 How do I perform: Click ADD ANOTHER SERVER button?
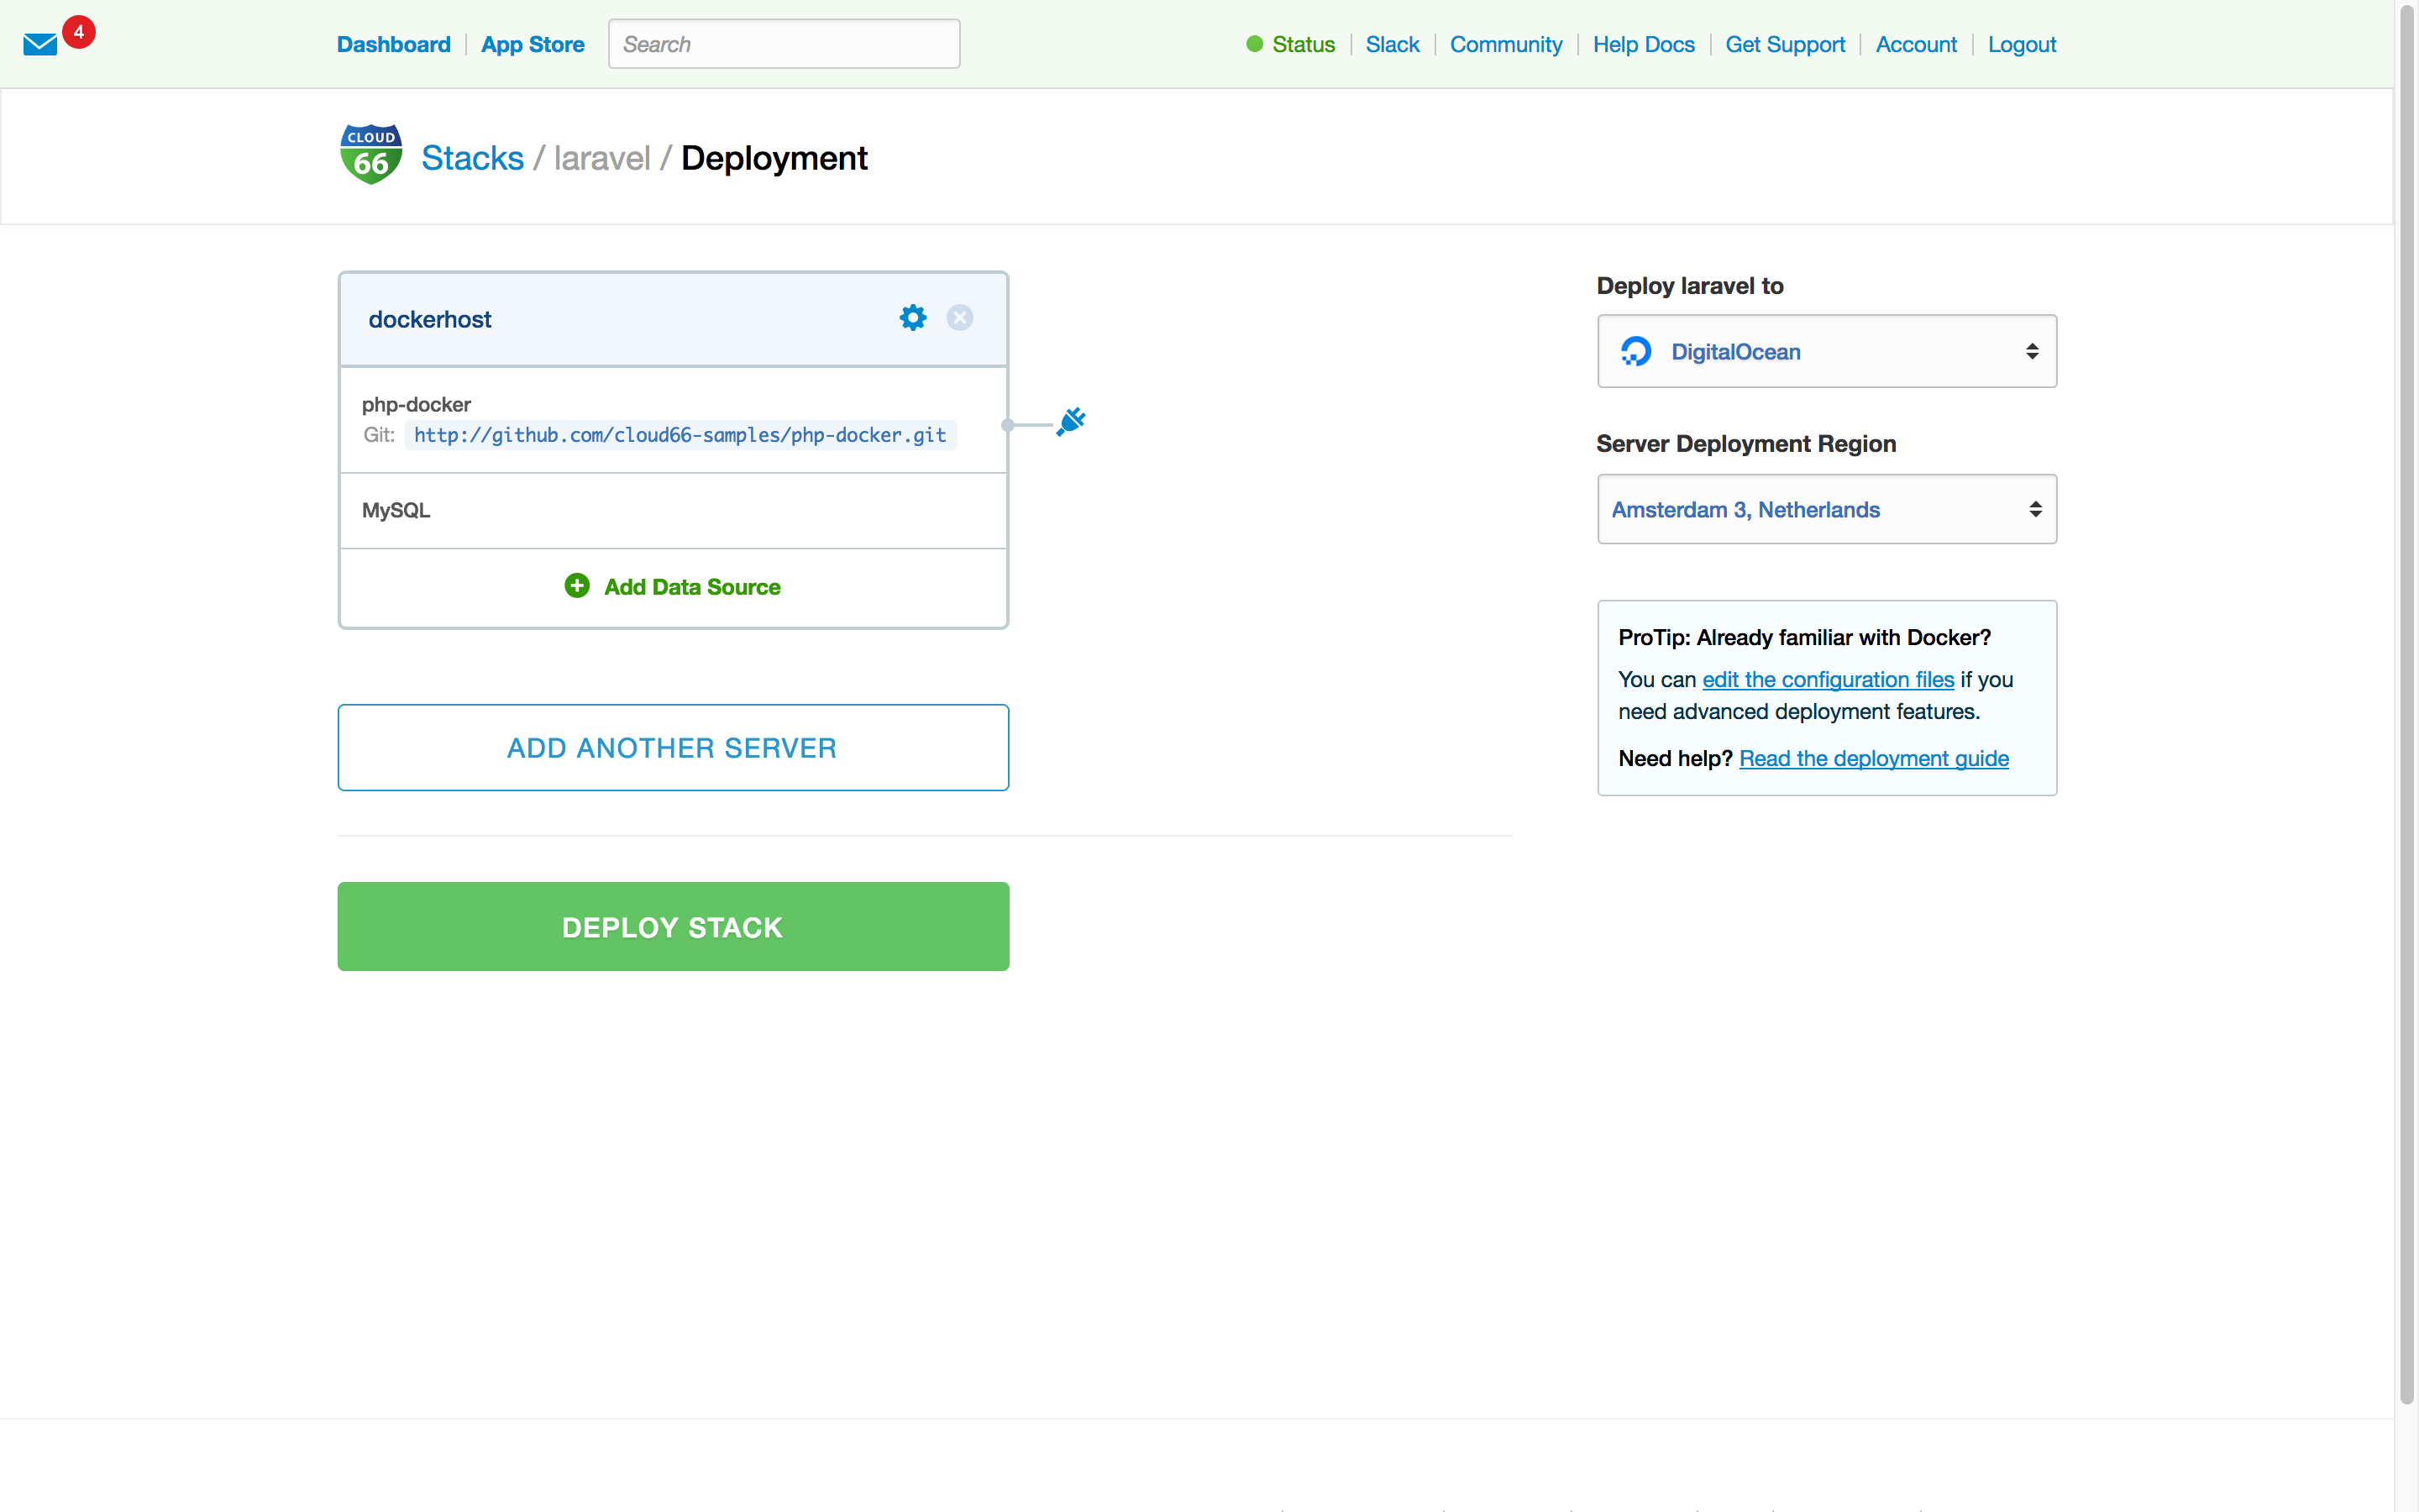[x=673, y=747]
